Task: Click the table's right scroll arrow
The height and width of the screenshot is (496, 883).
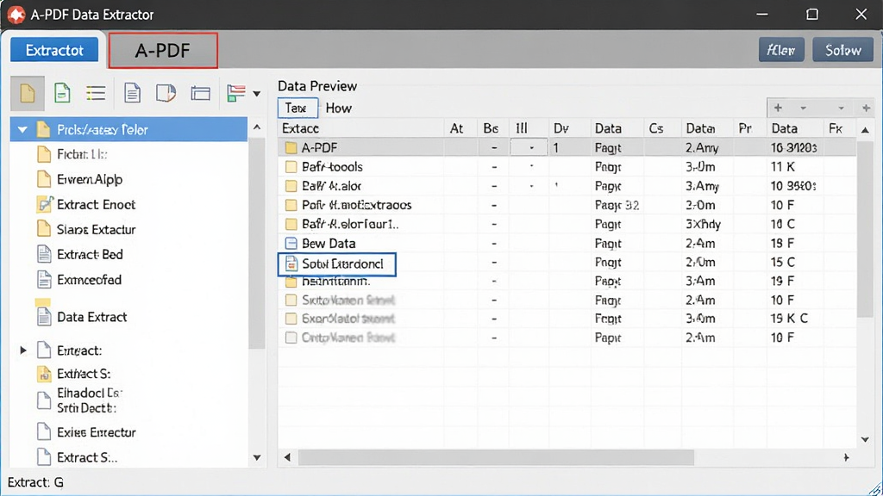Action: click(846, 458)
